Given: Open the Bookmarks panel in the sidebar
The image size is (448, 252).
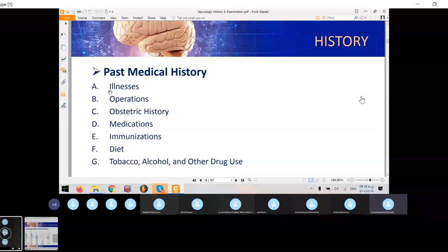Looking at the screenshot, I should [x=63, y=36].
